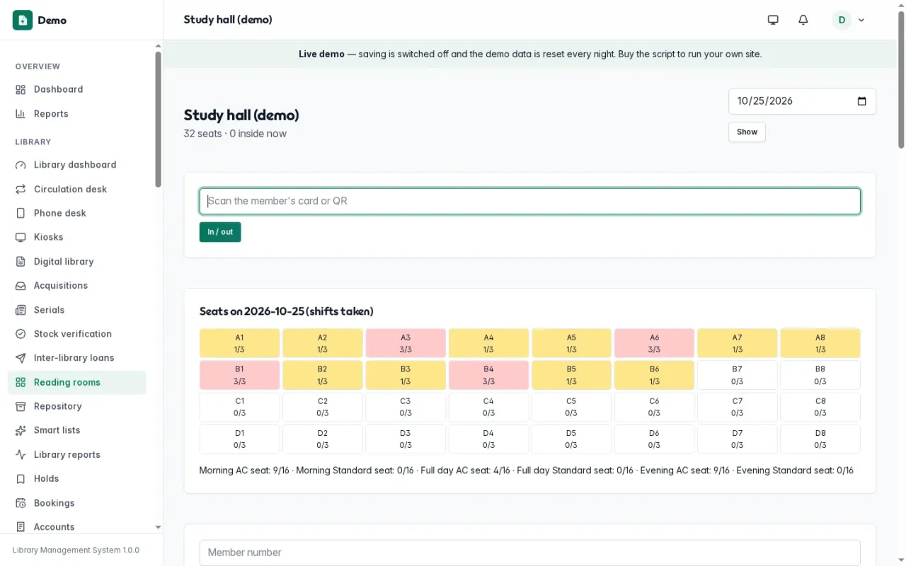Focus the Scan member's card or QR field
This screenshot has width=906, height=566.
tap(530, 201)
